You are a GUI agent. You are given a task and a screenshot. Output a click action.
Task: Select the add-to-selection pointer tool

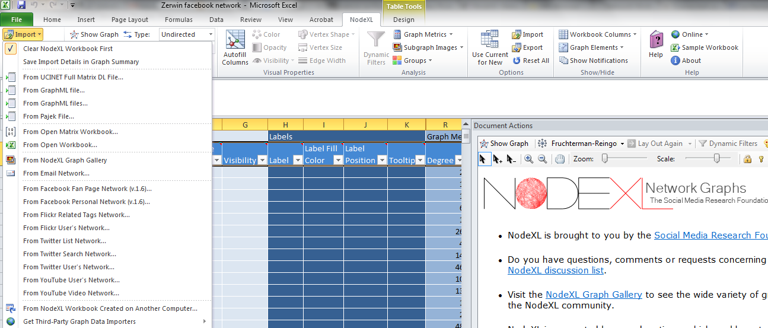coord(497,159)
